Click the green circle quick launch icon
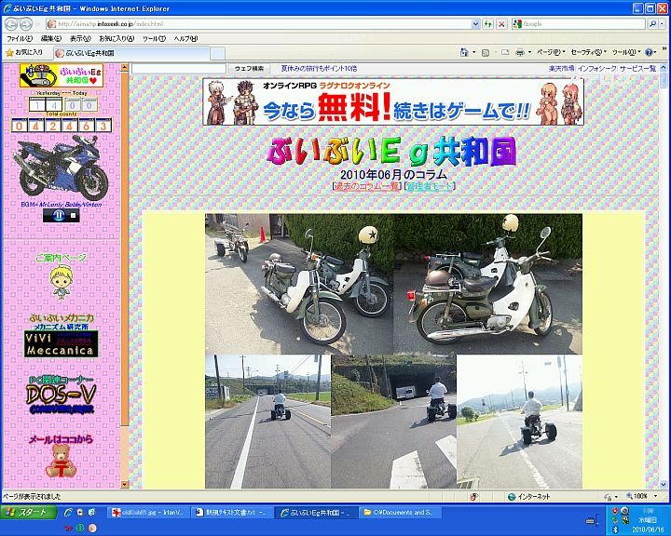671x536 pixels. 80,528
